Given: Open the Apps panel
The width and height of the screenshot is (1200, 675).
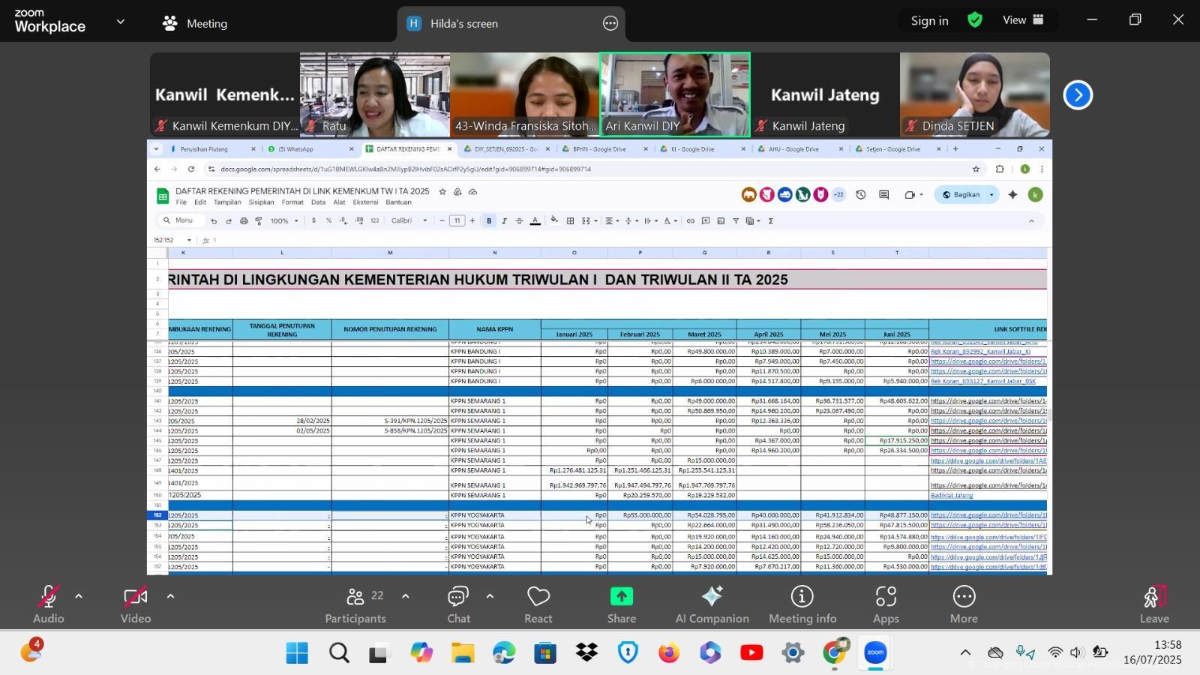Looking at the screenshot, I should [885, 604].
